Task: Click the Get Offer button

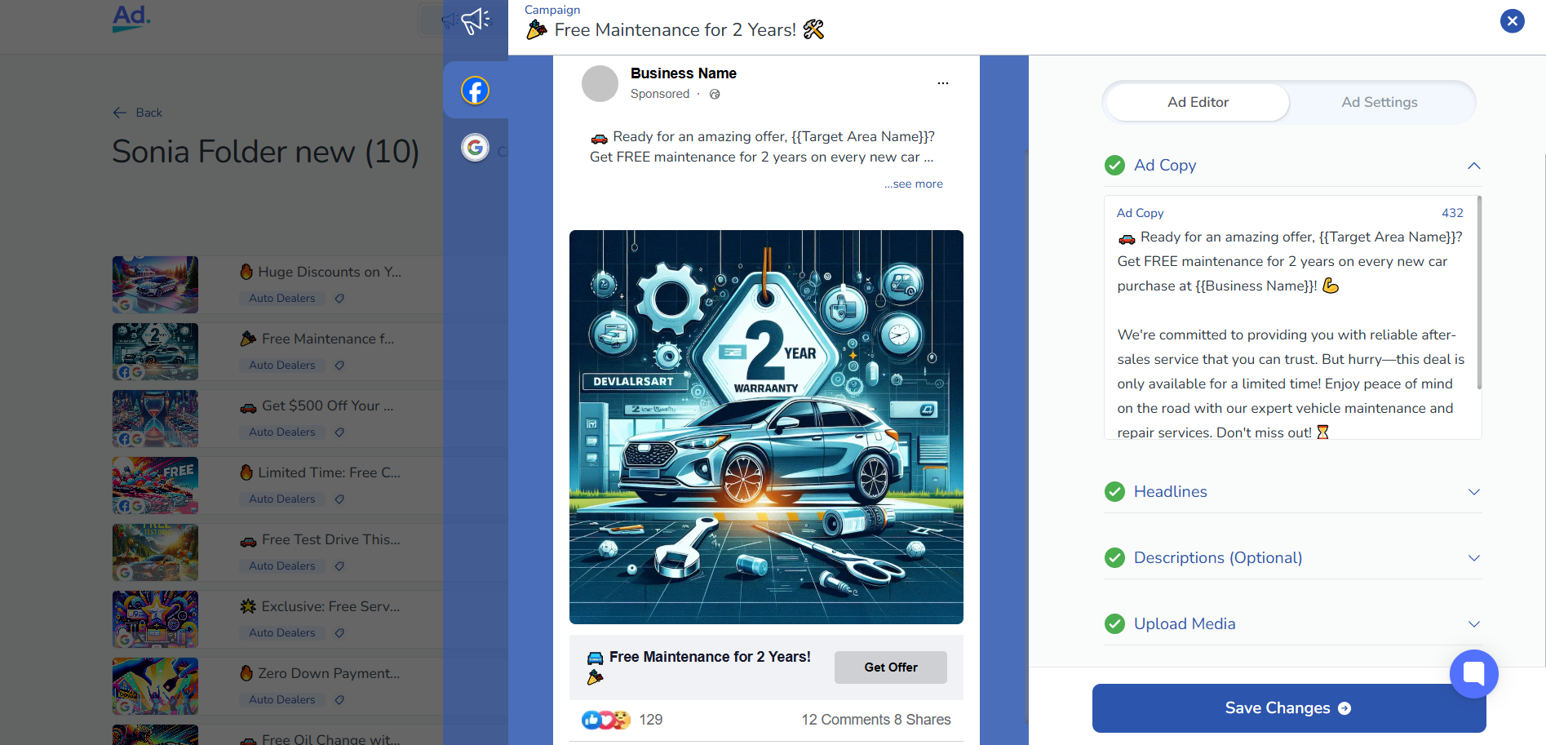Action: pos(891,667)
